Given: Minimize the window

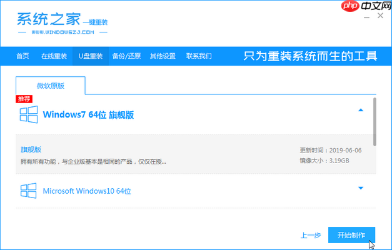Looking at the screenshot, I should pos(367,17).
